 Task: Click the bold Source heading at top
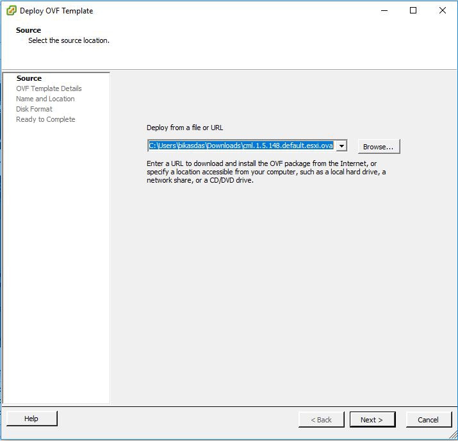coord(28,30)
